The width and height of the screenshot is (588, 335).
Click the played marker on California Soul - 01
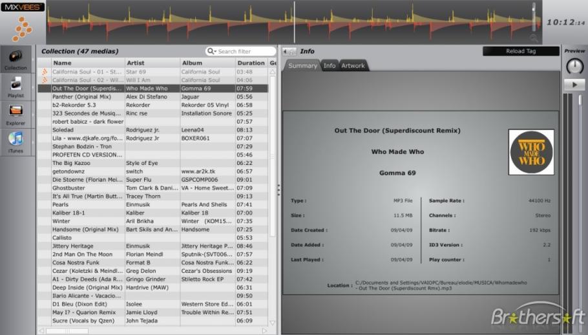click(45, 72)
